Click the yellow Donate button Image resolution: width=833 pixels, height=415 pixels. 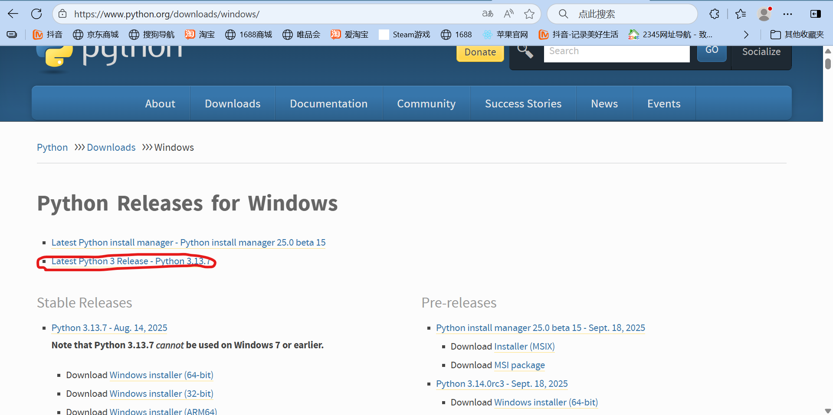click(480, 53)
